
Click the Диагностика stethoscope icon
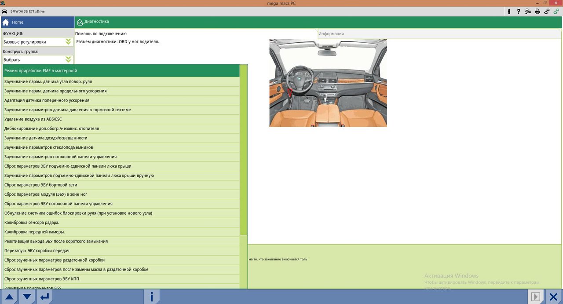81,22
